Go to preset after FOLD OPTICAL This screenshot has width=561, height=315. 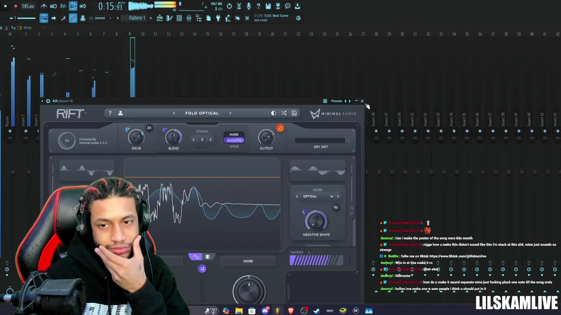click(230, 113)
